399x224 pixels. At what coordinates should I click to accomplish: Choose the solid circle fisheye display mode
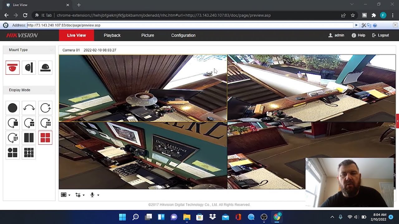point(12,108)
